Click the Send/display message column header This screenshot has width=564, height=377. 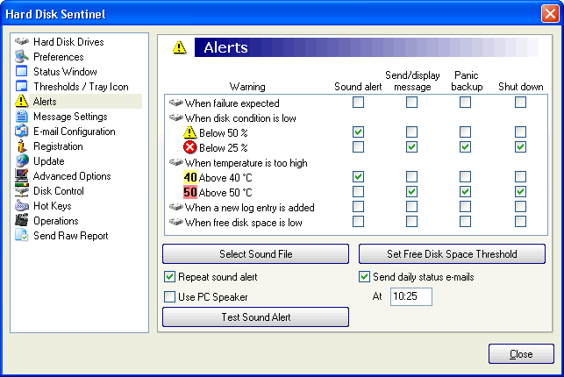click(x=412, y=81)
